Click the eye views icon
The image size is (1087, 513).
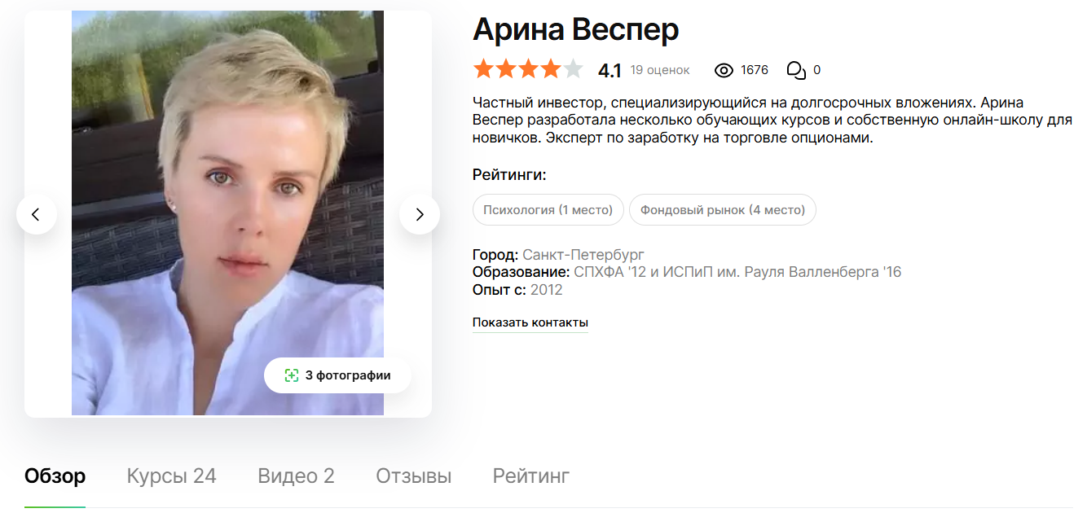coord(724,70)
